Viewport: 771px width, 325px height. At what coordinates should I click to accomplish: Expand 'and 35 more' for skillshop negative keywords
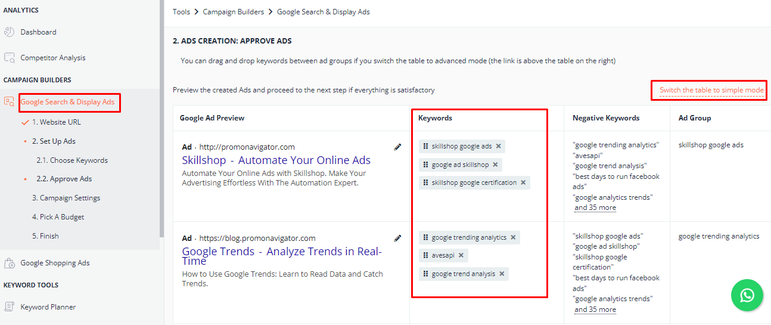[x=595, y=208]
